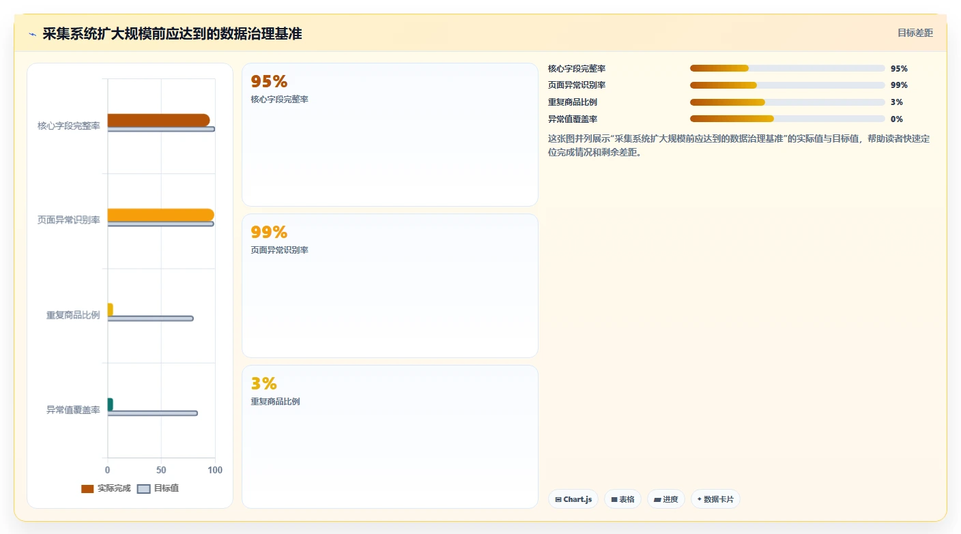Click the 重复商品比例 label in progress list
Image resolution: width=961 pixels, height=534 pixels.
coord(573,102)
